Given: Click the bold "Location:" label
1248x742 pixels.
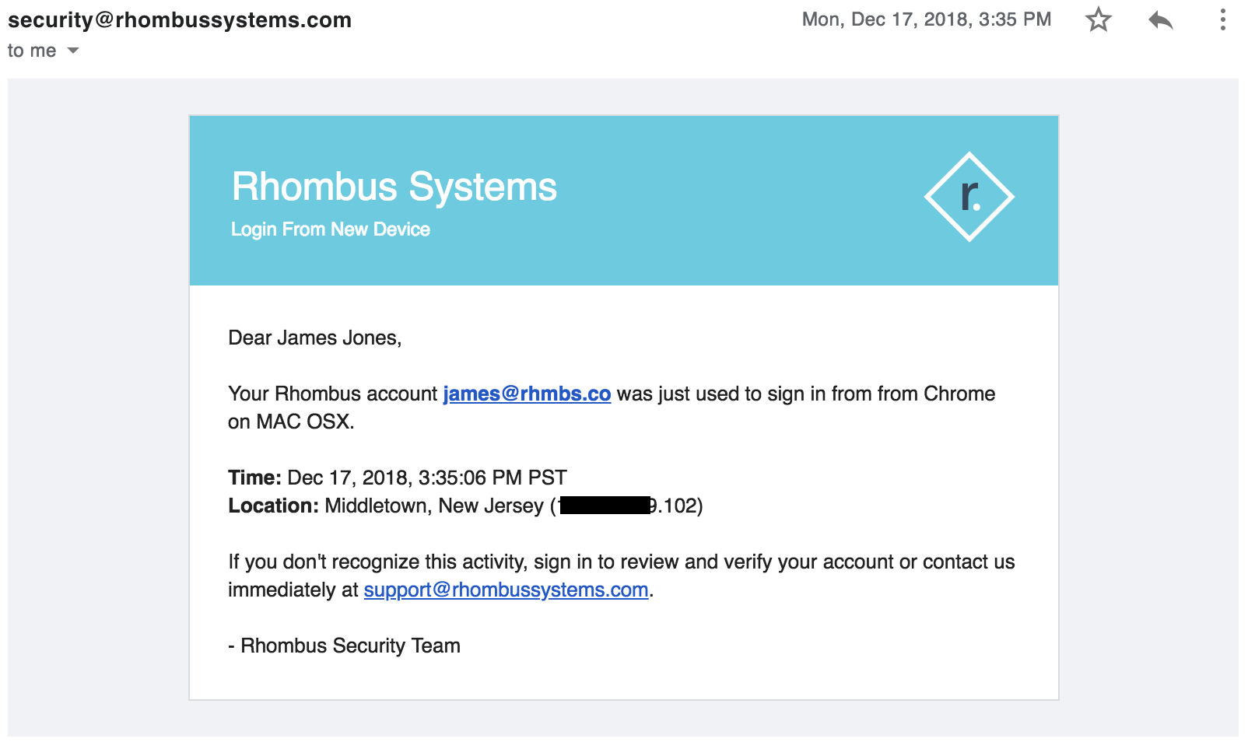Looking at the screenshot, I should [x=273, y=506].
